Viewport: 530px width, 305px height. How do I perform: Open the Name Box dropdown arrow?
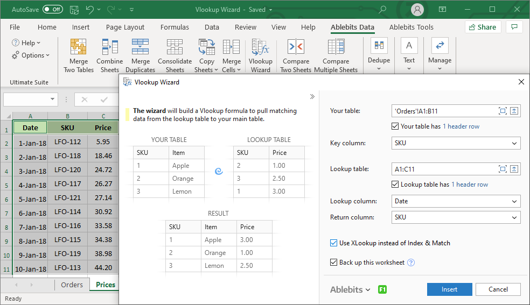click(52, 99)
